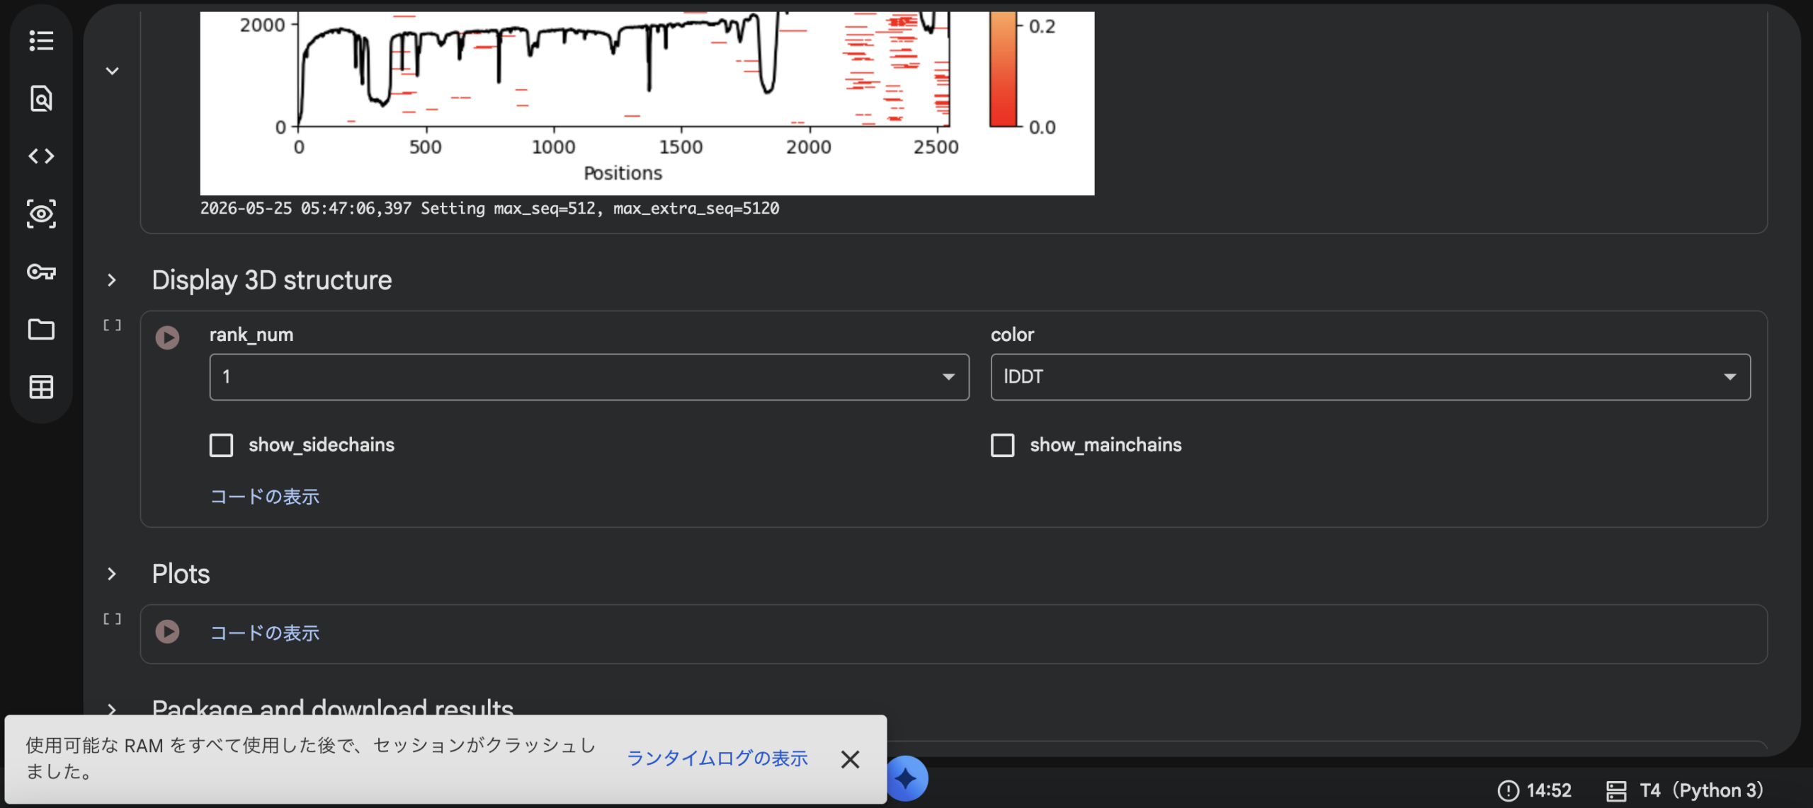This screenshot has height=808, width=1813.
Task: Open the table of contents sidebar icon
Action: coord(41,40)
